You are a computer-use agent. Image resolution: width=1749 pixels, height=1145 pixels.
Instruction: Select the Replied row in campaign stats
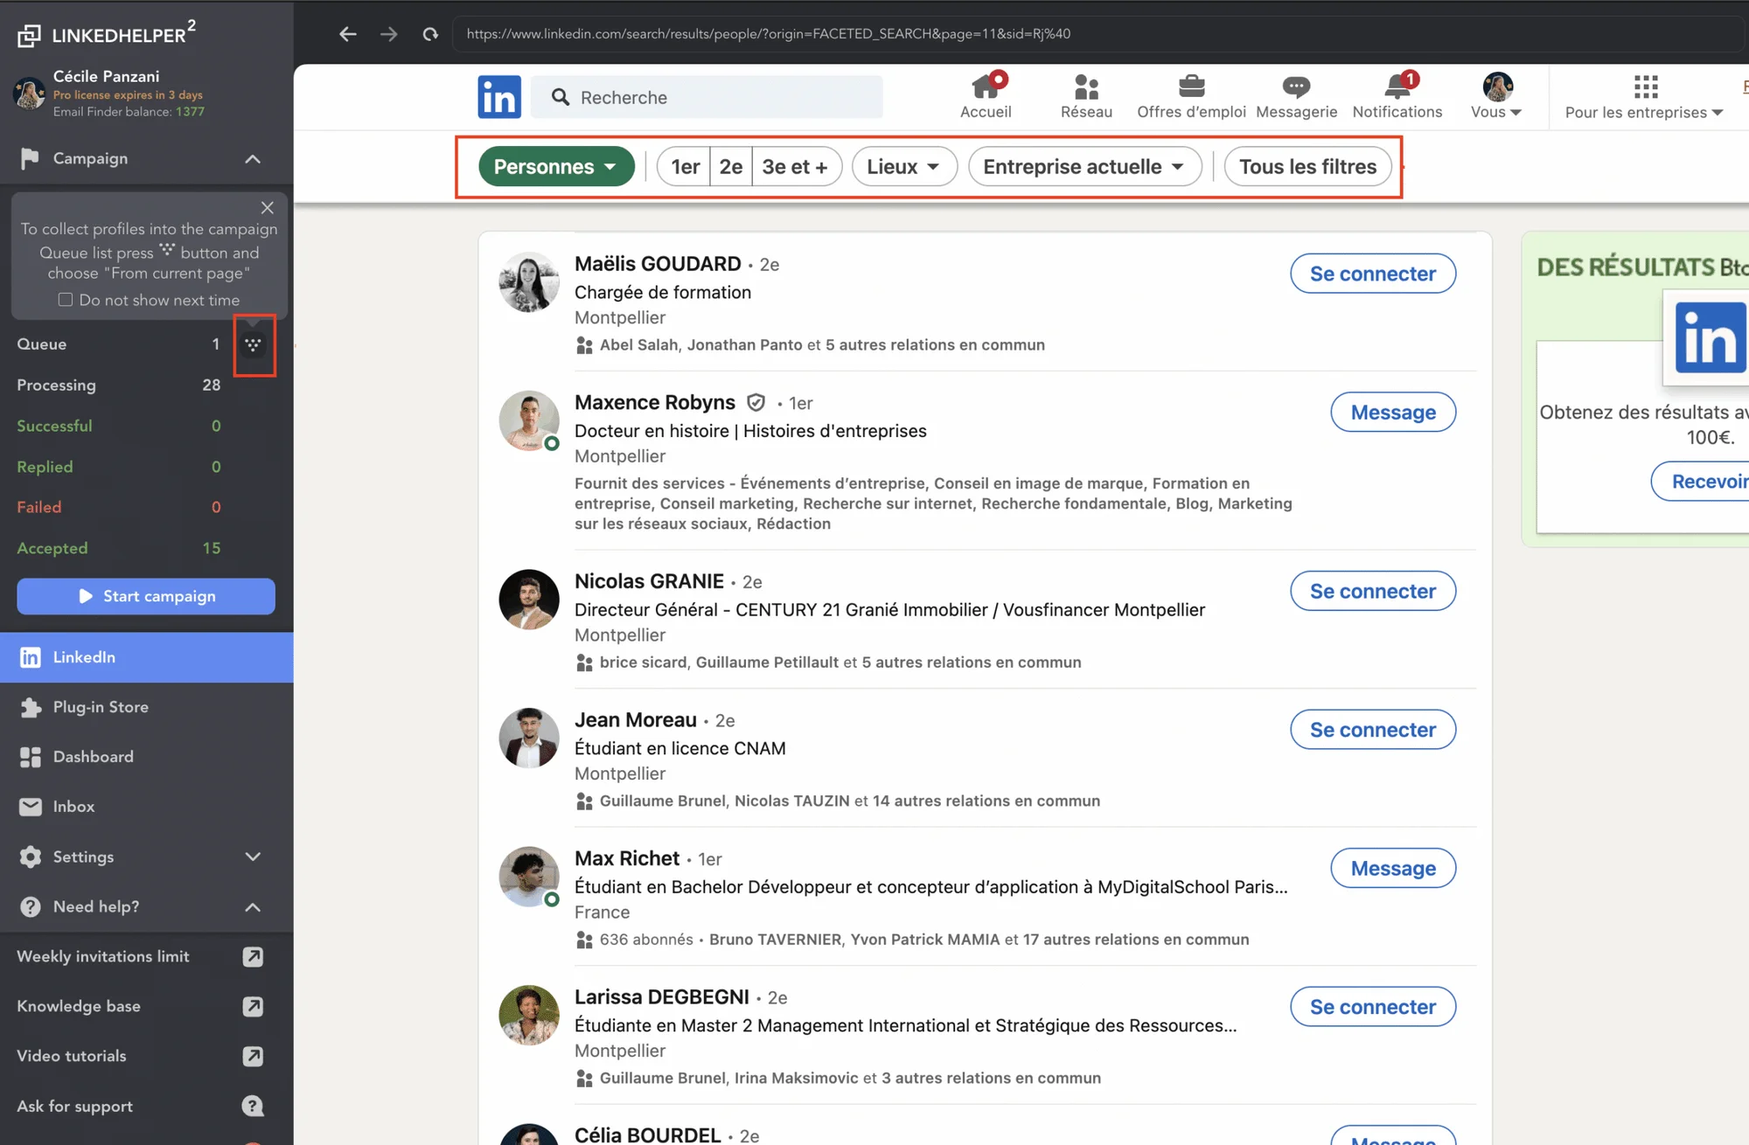click(x=118, y=467)
